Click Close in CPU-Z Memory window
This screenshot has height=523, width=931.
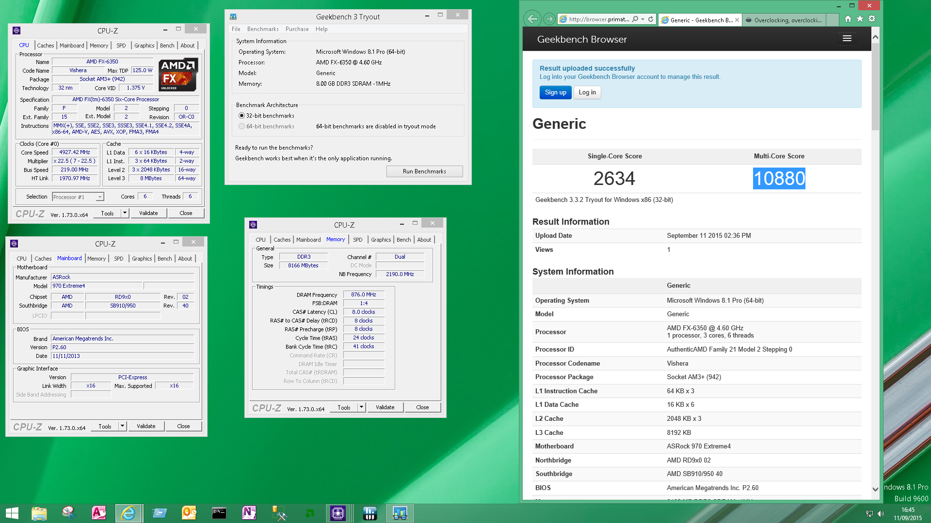coord(422,407)
